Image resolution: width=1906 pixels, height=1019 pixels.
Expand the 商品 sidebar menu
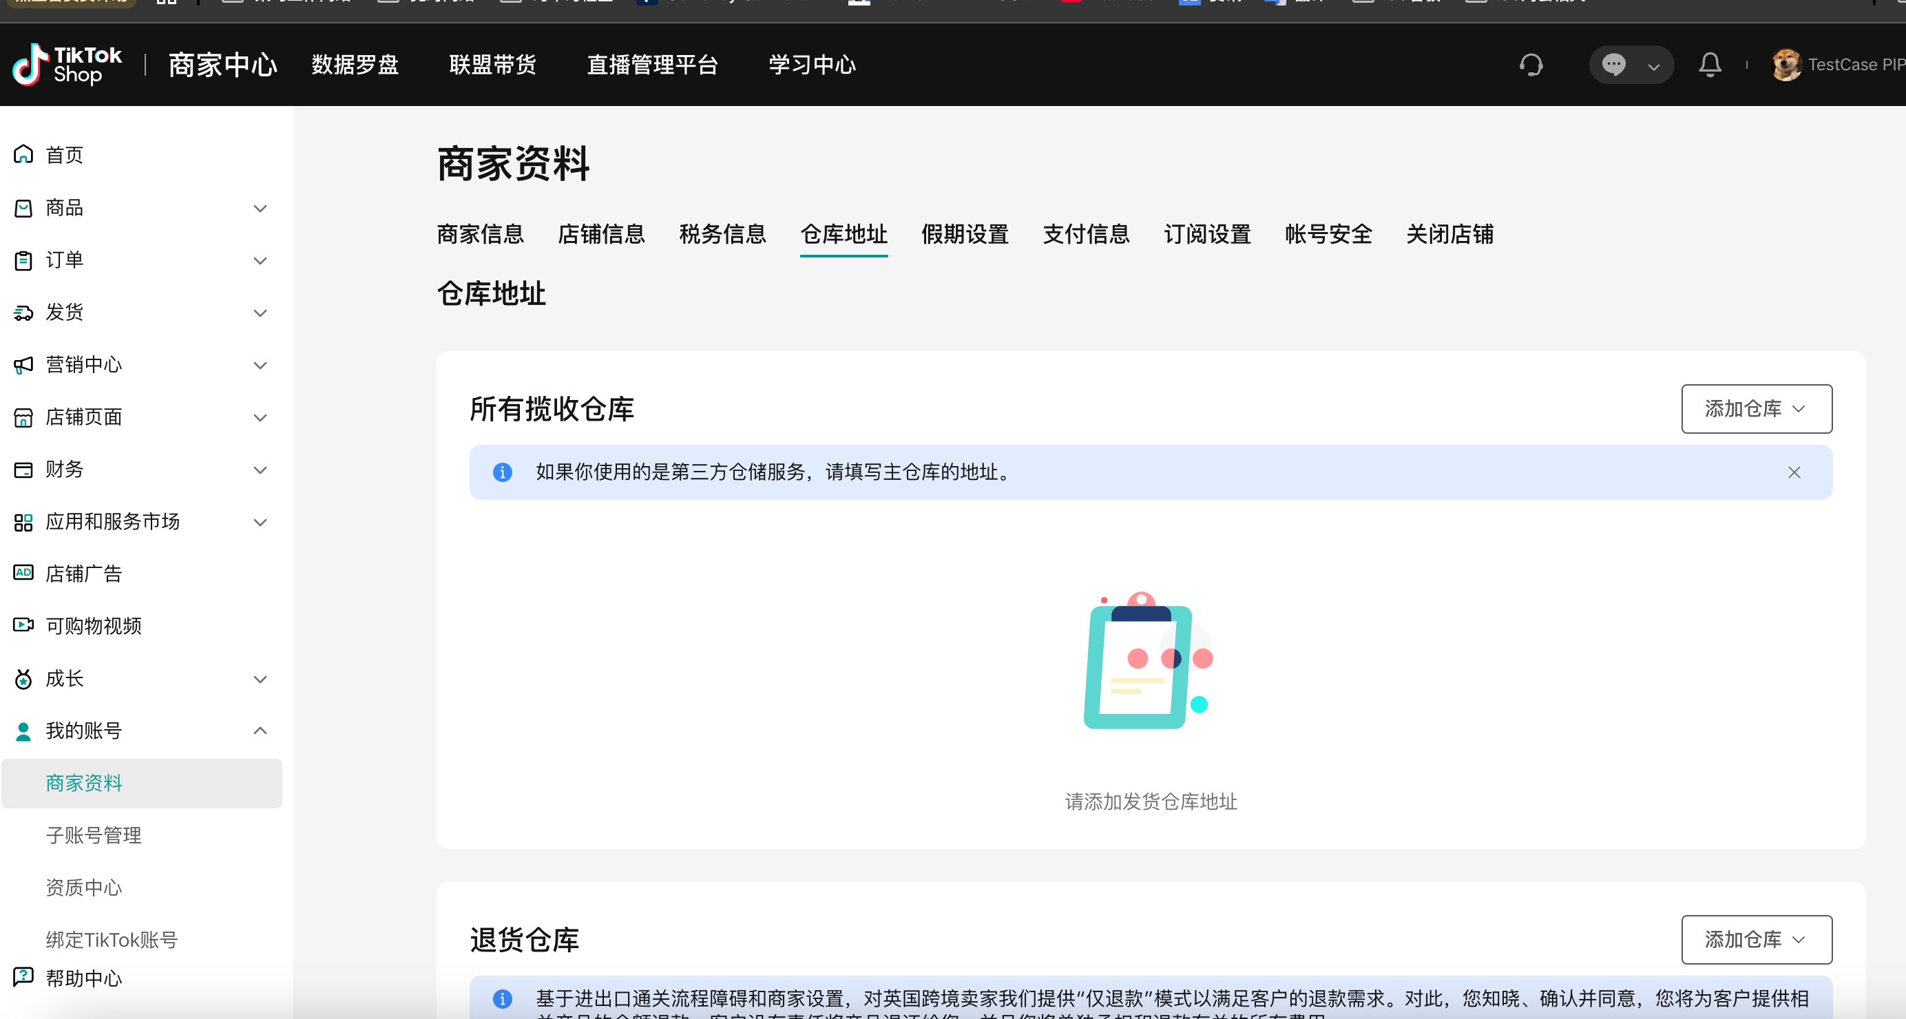click(x=260, y=209)
